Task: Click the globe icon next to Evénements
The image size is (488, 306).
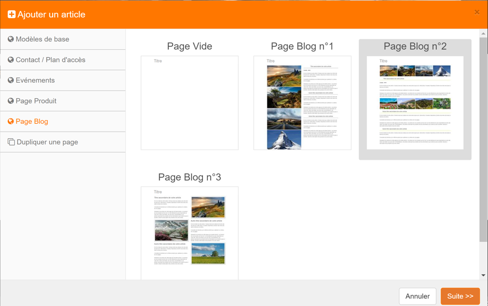Action: 11,80
